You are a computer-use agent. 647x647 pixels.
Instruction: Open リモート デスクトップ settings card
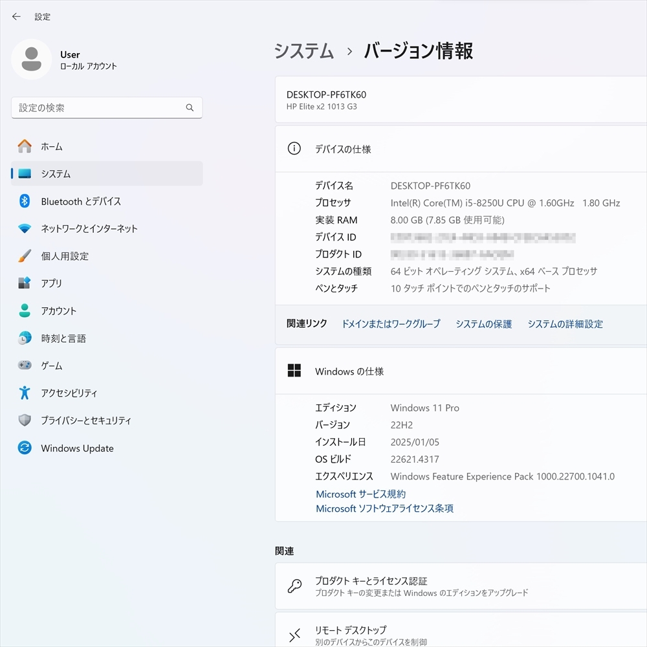pos(461,630)
